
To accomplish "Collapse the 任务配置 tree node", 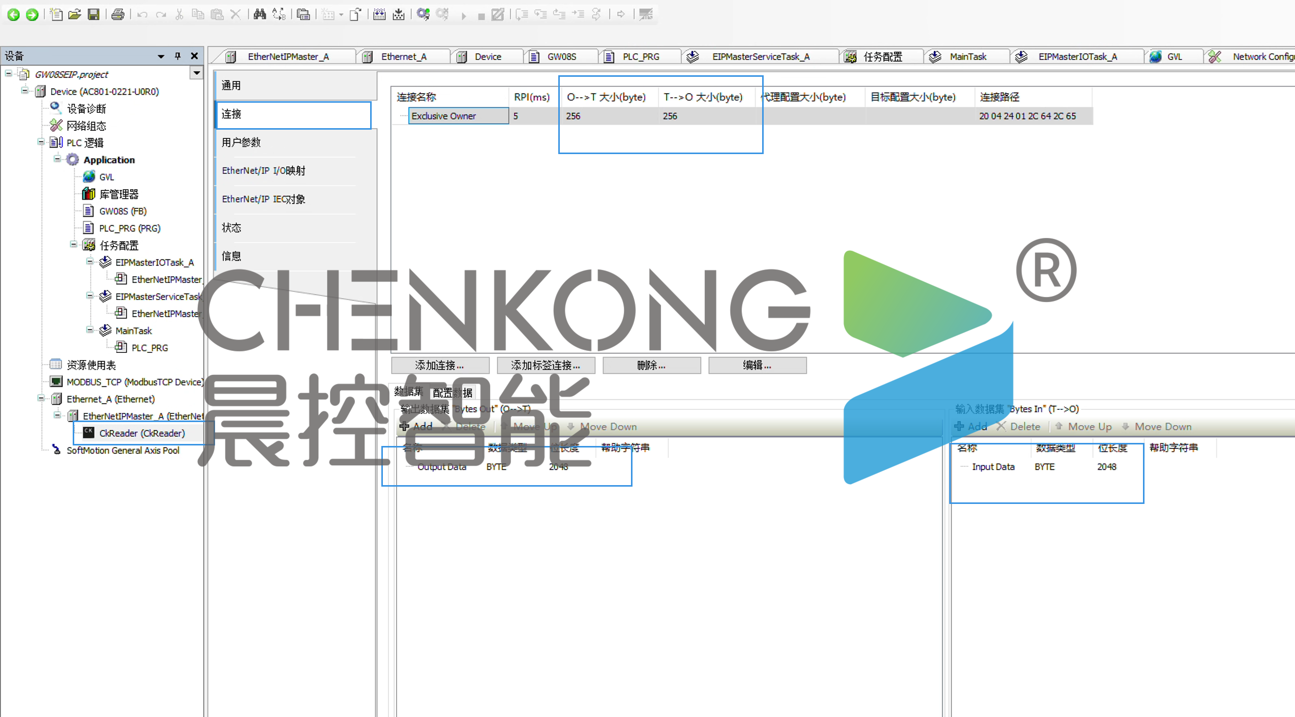I will point(74,245).
